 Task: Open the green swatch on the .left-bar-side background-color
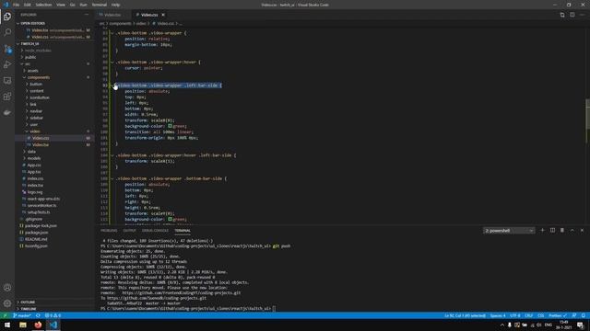click(170, 126)
